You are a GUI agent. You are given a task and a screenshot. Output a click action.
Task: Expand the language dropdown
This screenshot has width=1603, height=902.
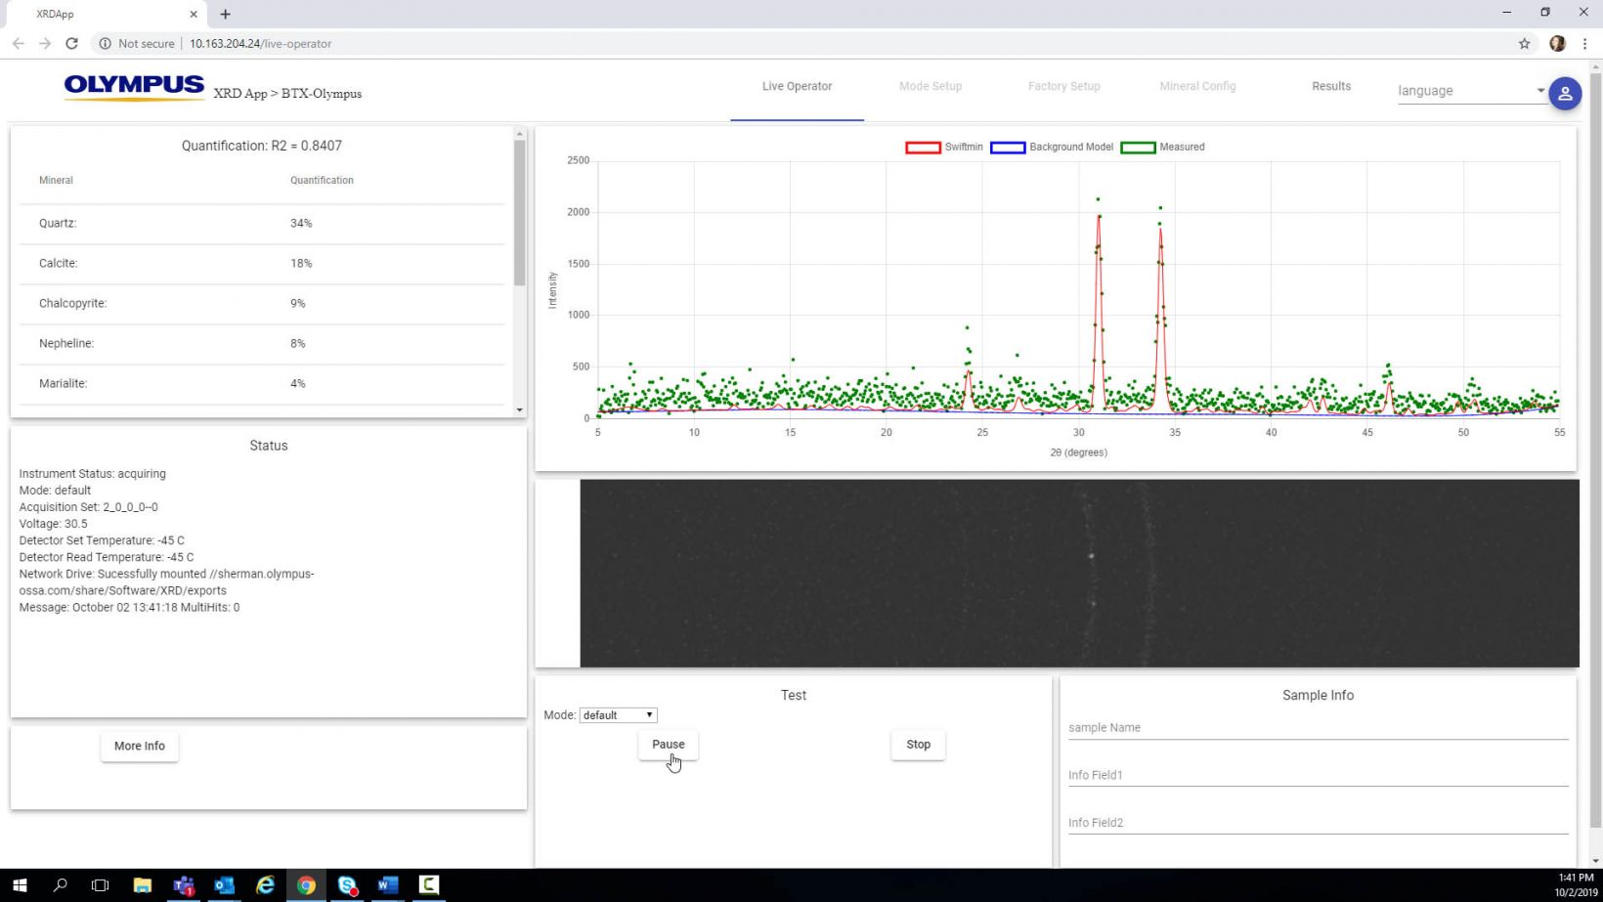coord(1471,91)
